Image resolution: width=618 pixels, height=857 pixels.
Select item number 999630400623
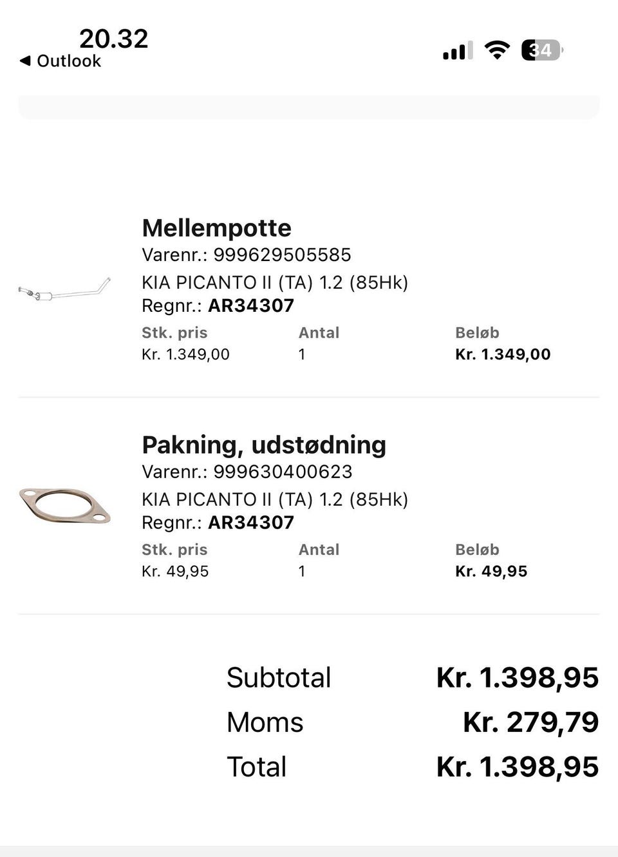[283, 472]
